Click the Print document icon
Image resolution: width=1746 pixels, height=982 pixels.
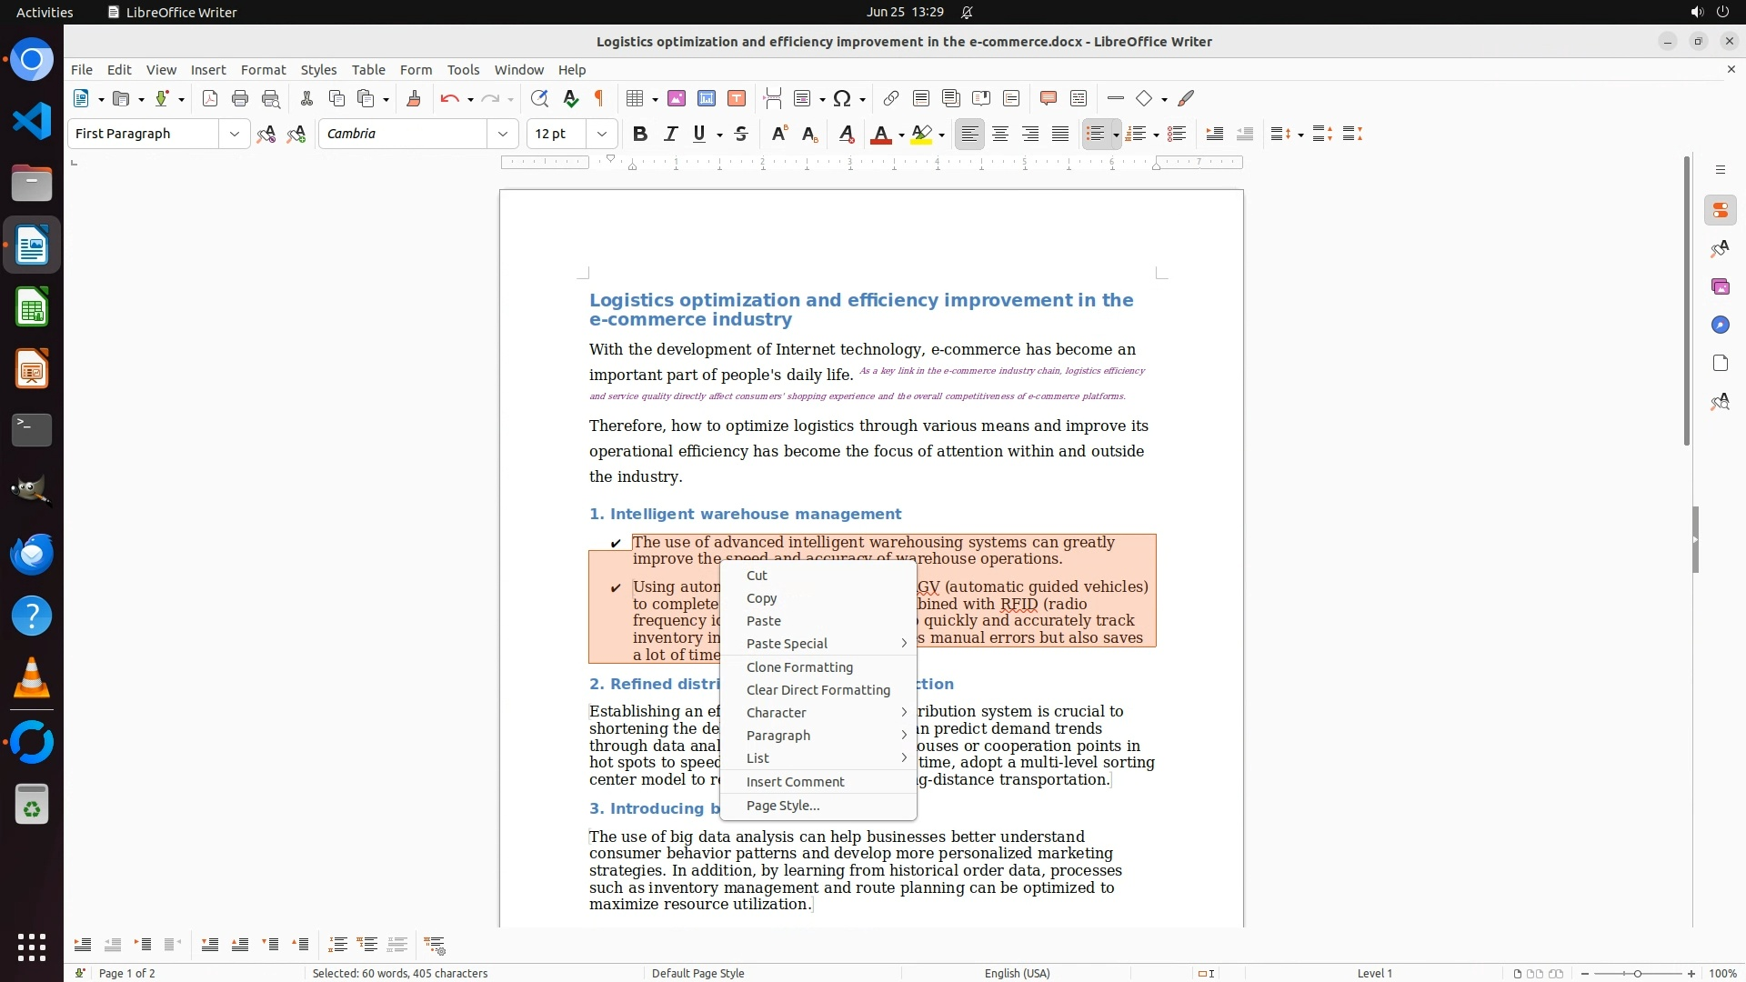(240, 99)
